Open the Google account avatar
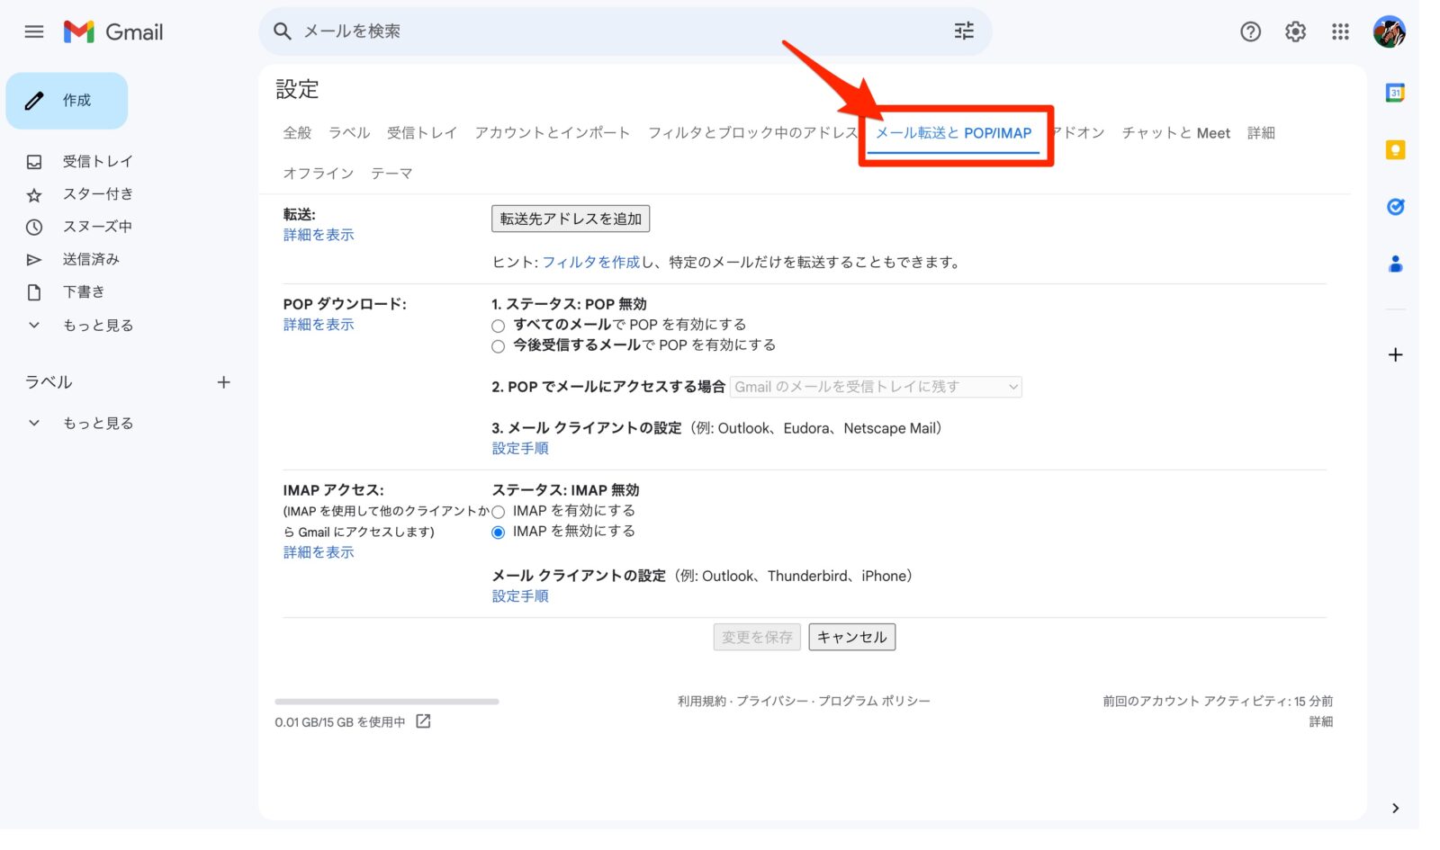1440x850 pixels. (x=1389, y=31)
